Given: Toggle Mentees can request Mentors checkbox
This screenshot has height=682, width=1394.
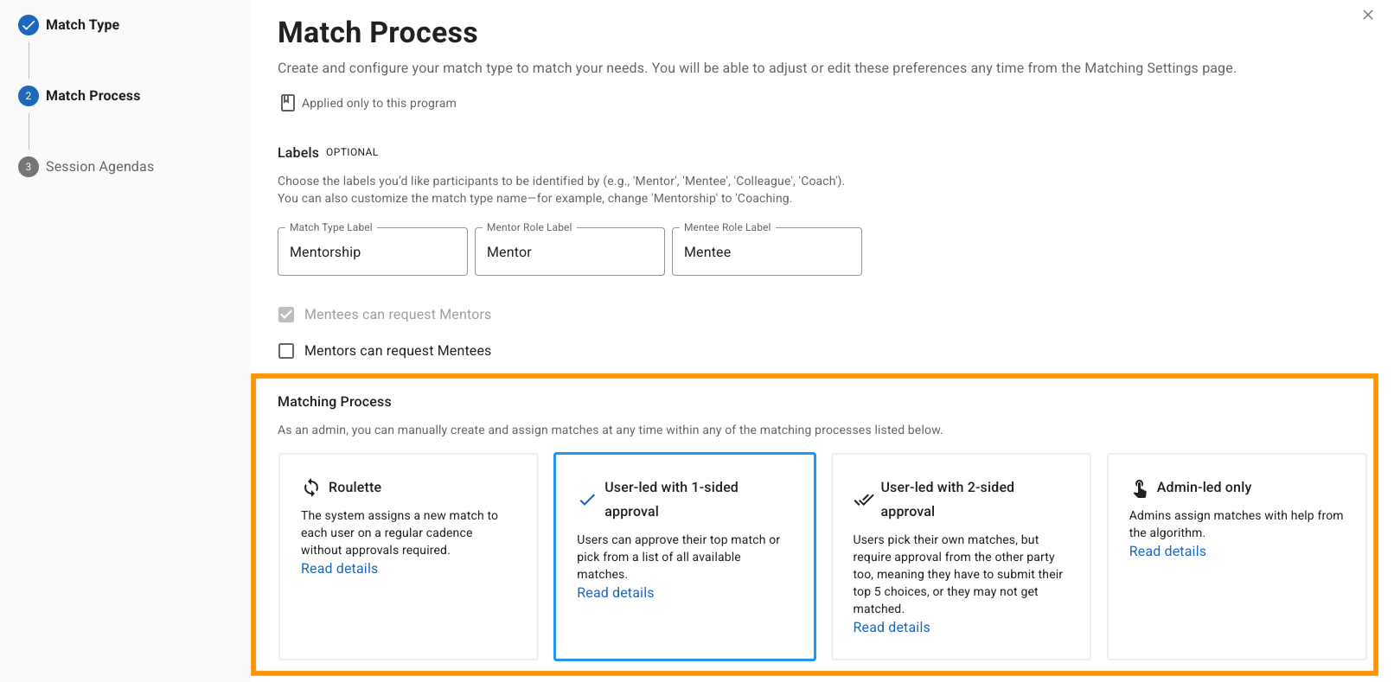Looking at the screenshot, I should coord(286,315).
